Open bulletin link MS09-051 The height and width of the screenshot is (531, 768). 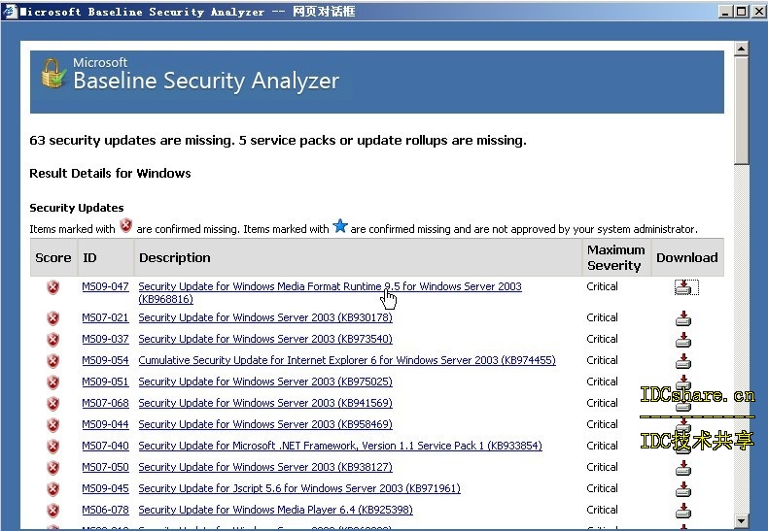coord(105,382)
